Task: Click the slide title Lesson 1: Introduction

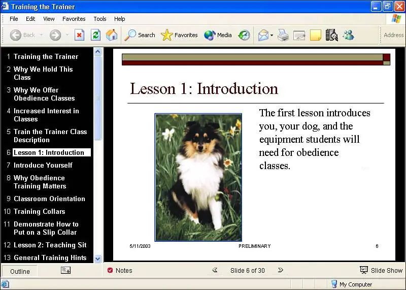Action: click(204, 89)
